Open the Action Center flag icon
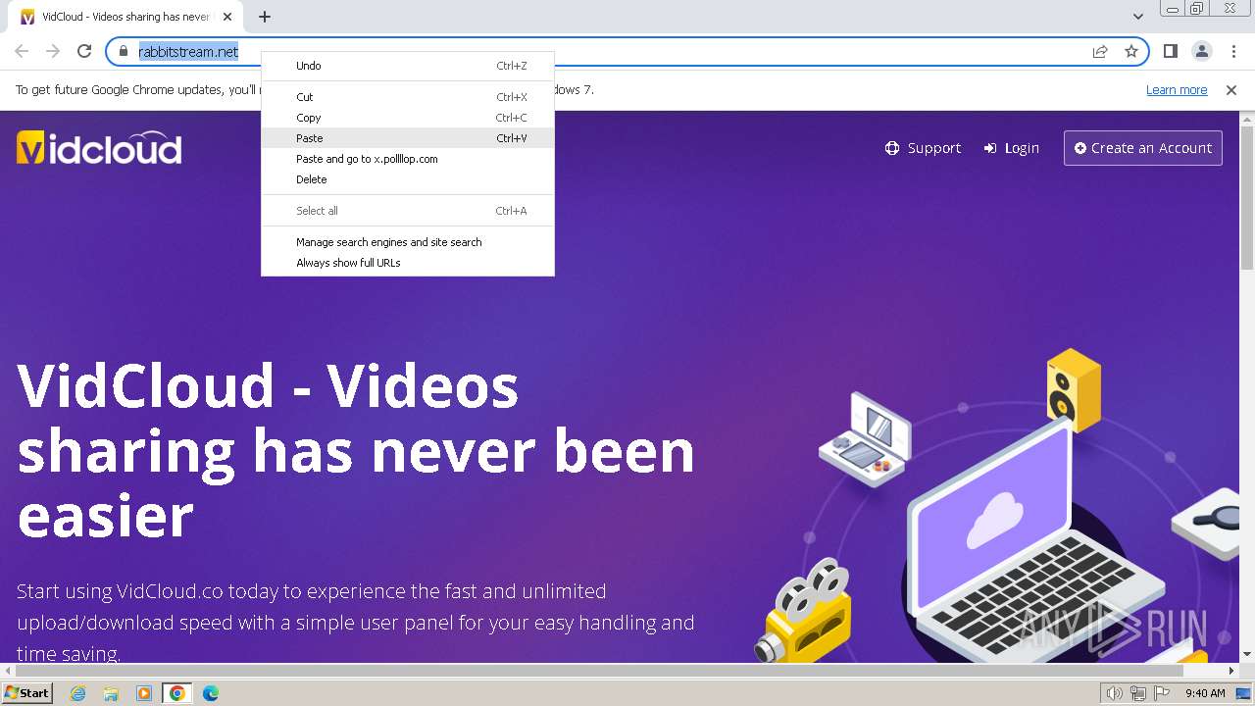 click(x=1162, y=693)
